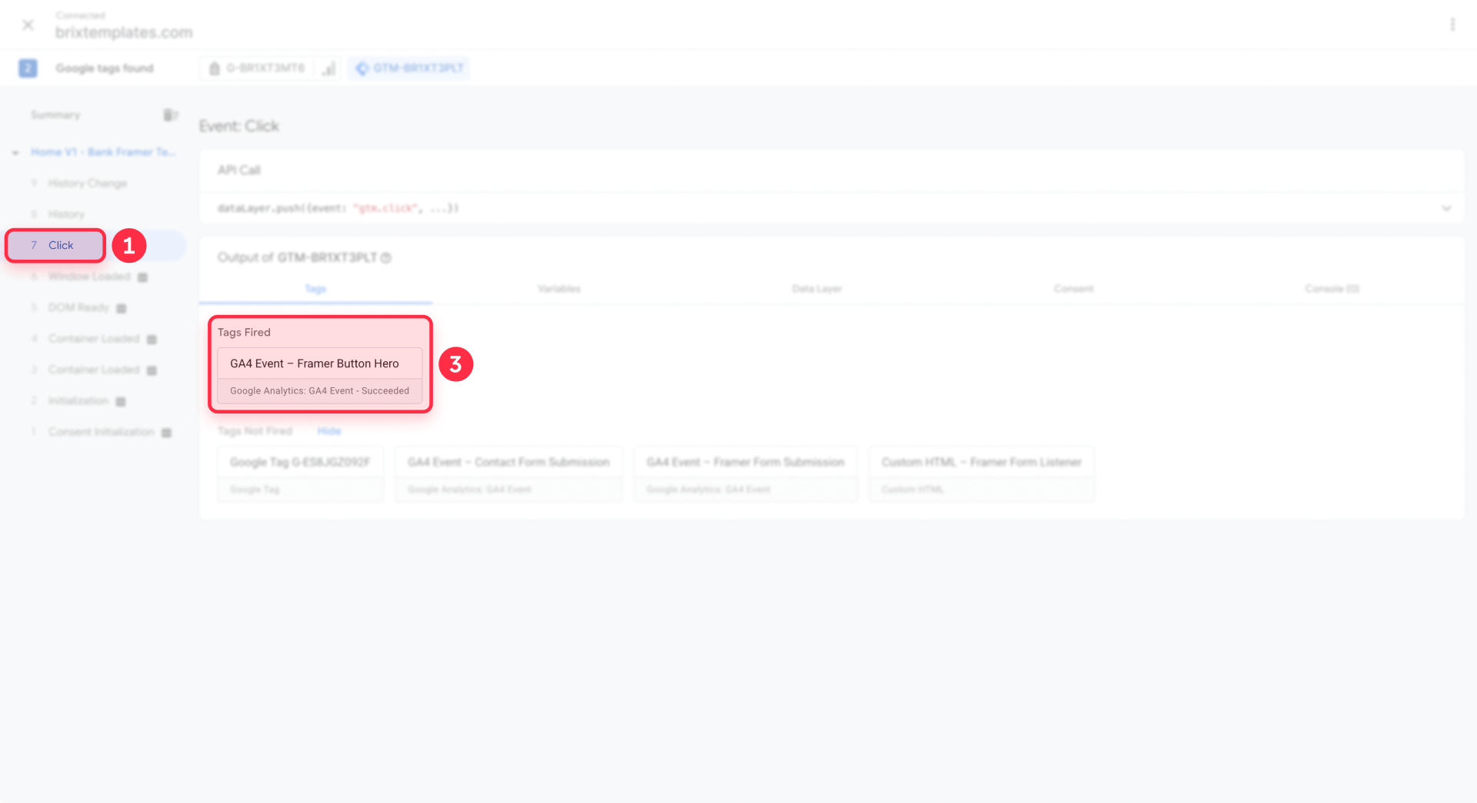Click the Hide link beside Tags Not Fired

329,431
